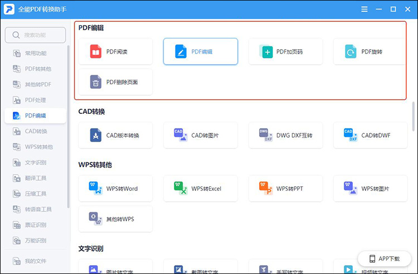Open the PDF阅读 tool card
The image size is (418, 274).
click(x=115, y=51)
